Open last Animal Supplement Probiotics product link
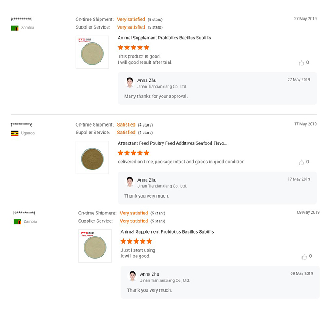The width and height of the screenshot is (325, 325). 167,232
